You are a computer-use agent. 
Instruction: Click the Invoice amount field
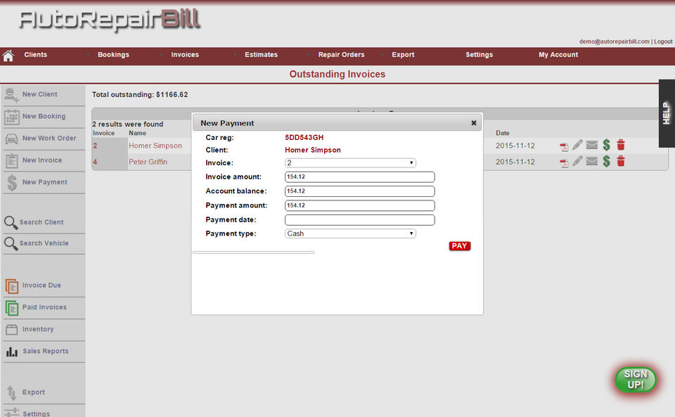pos(360,177)
